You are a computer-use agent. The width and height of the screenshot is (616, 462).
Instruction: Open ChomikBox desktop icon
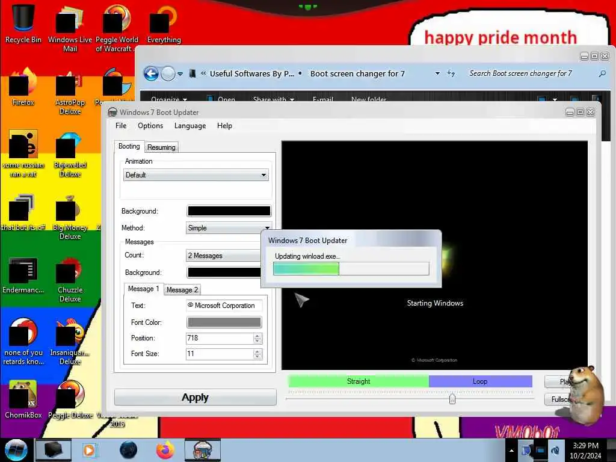(23, 399)
